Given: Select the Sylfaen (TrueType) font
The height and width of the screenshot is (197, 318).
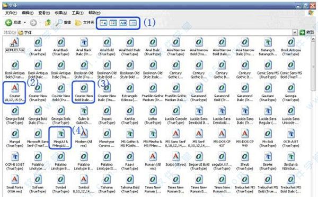Looking at the screenshot, I should 38,184.
